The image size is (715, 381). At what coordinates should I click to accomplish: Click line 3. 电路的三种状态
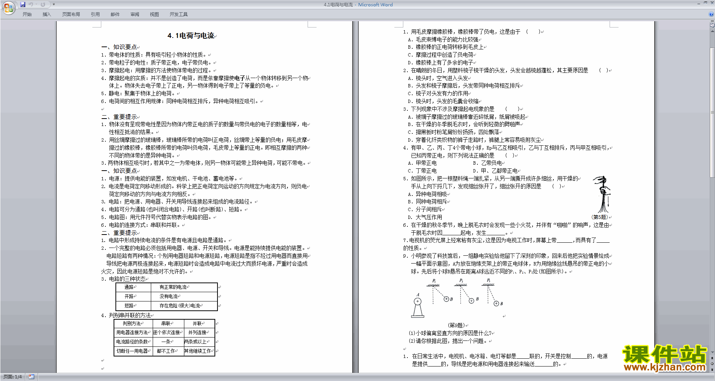(x=124, y=279)
